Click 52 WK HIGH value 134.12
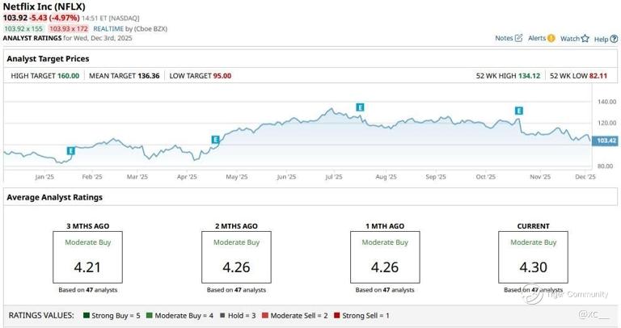Screen dimensions: 621x328 click(529, 76)
